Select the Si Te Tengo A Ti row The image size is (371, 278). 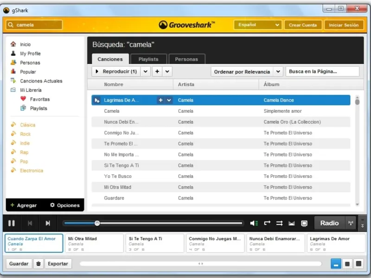pyautogui.click(x=221, y=165)
